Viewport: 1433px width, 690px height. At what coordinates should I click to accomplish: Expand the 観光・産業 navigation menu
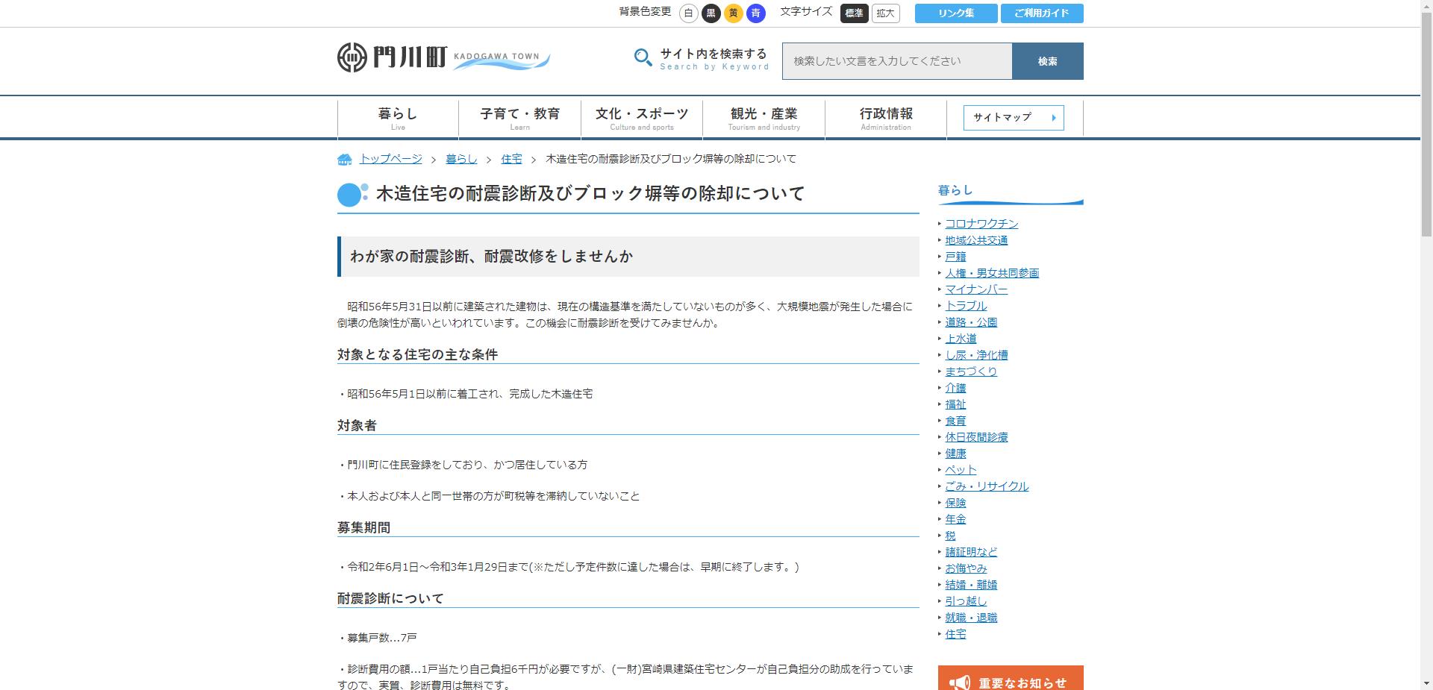763,117
